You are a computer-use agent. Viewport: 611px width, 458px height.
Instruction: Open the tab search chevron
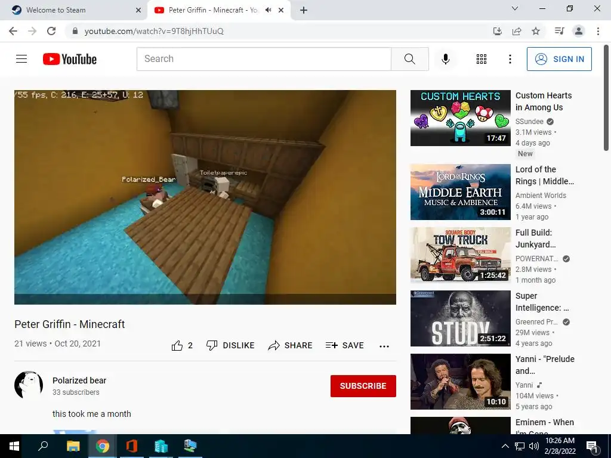point(515,8)
